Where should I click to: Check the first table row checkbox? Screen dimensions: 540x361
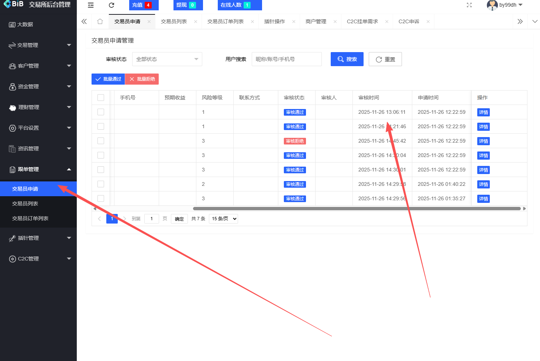pos(101,112)
